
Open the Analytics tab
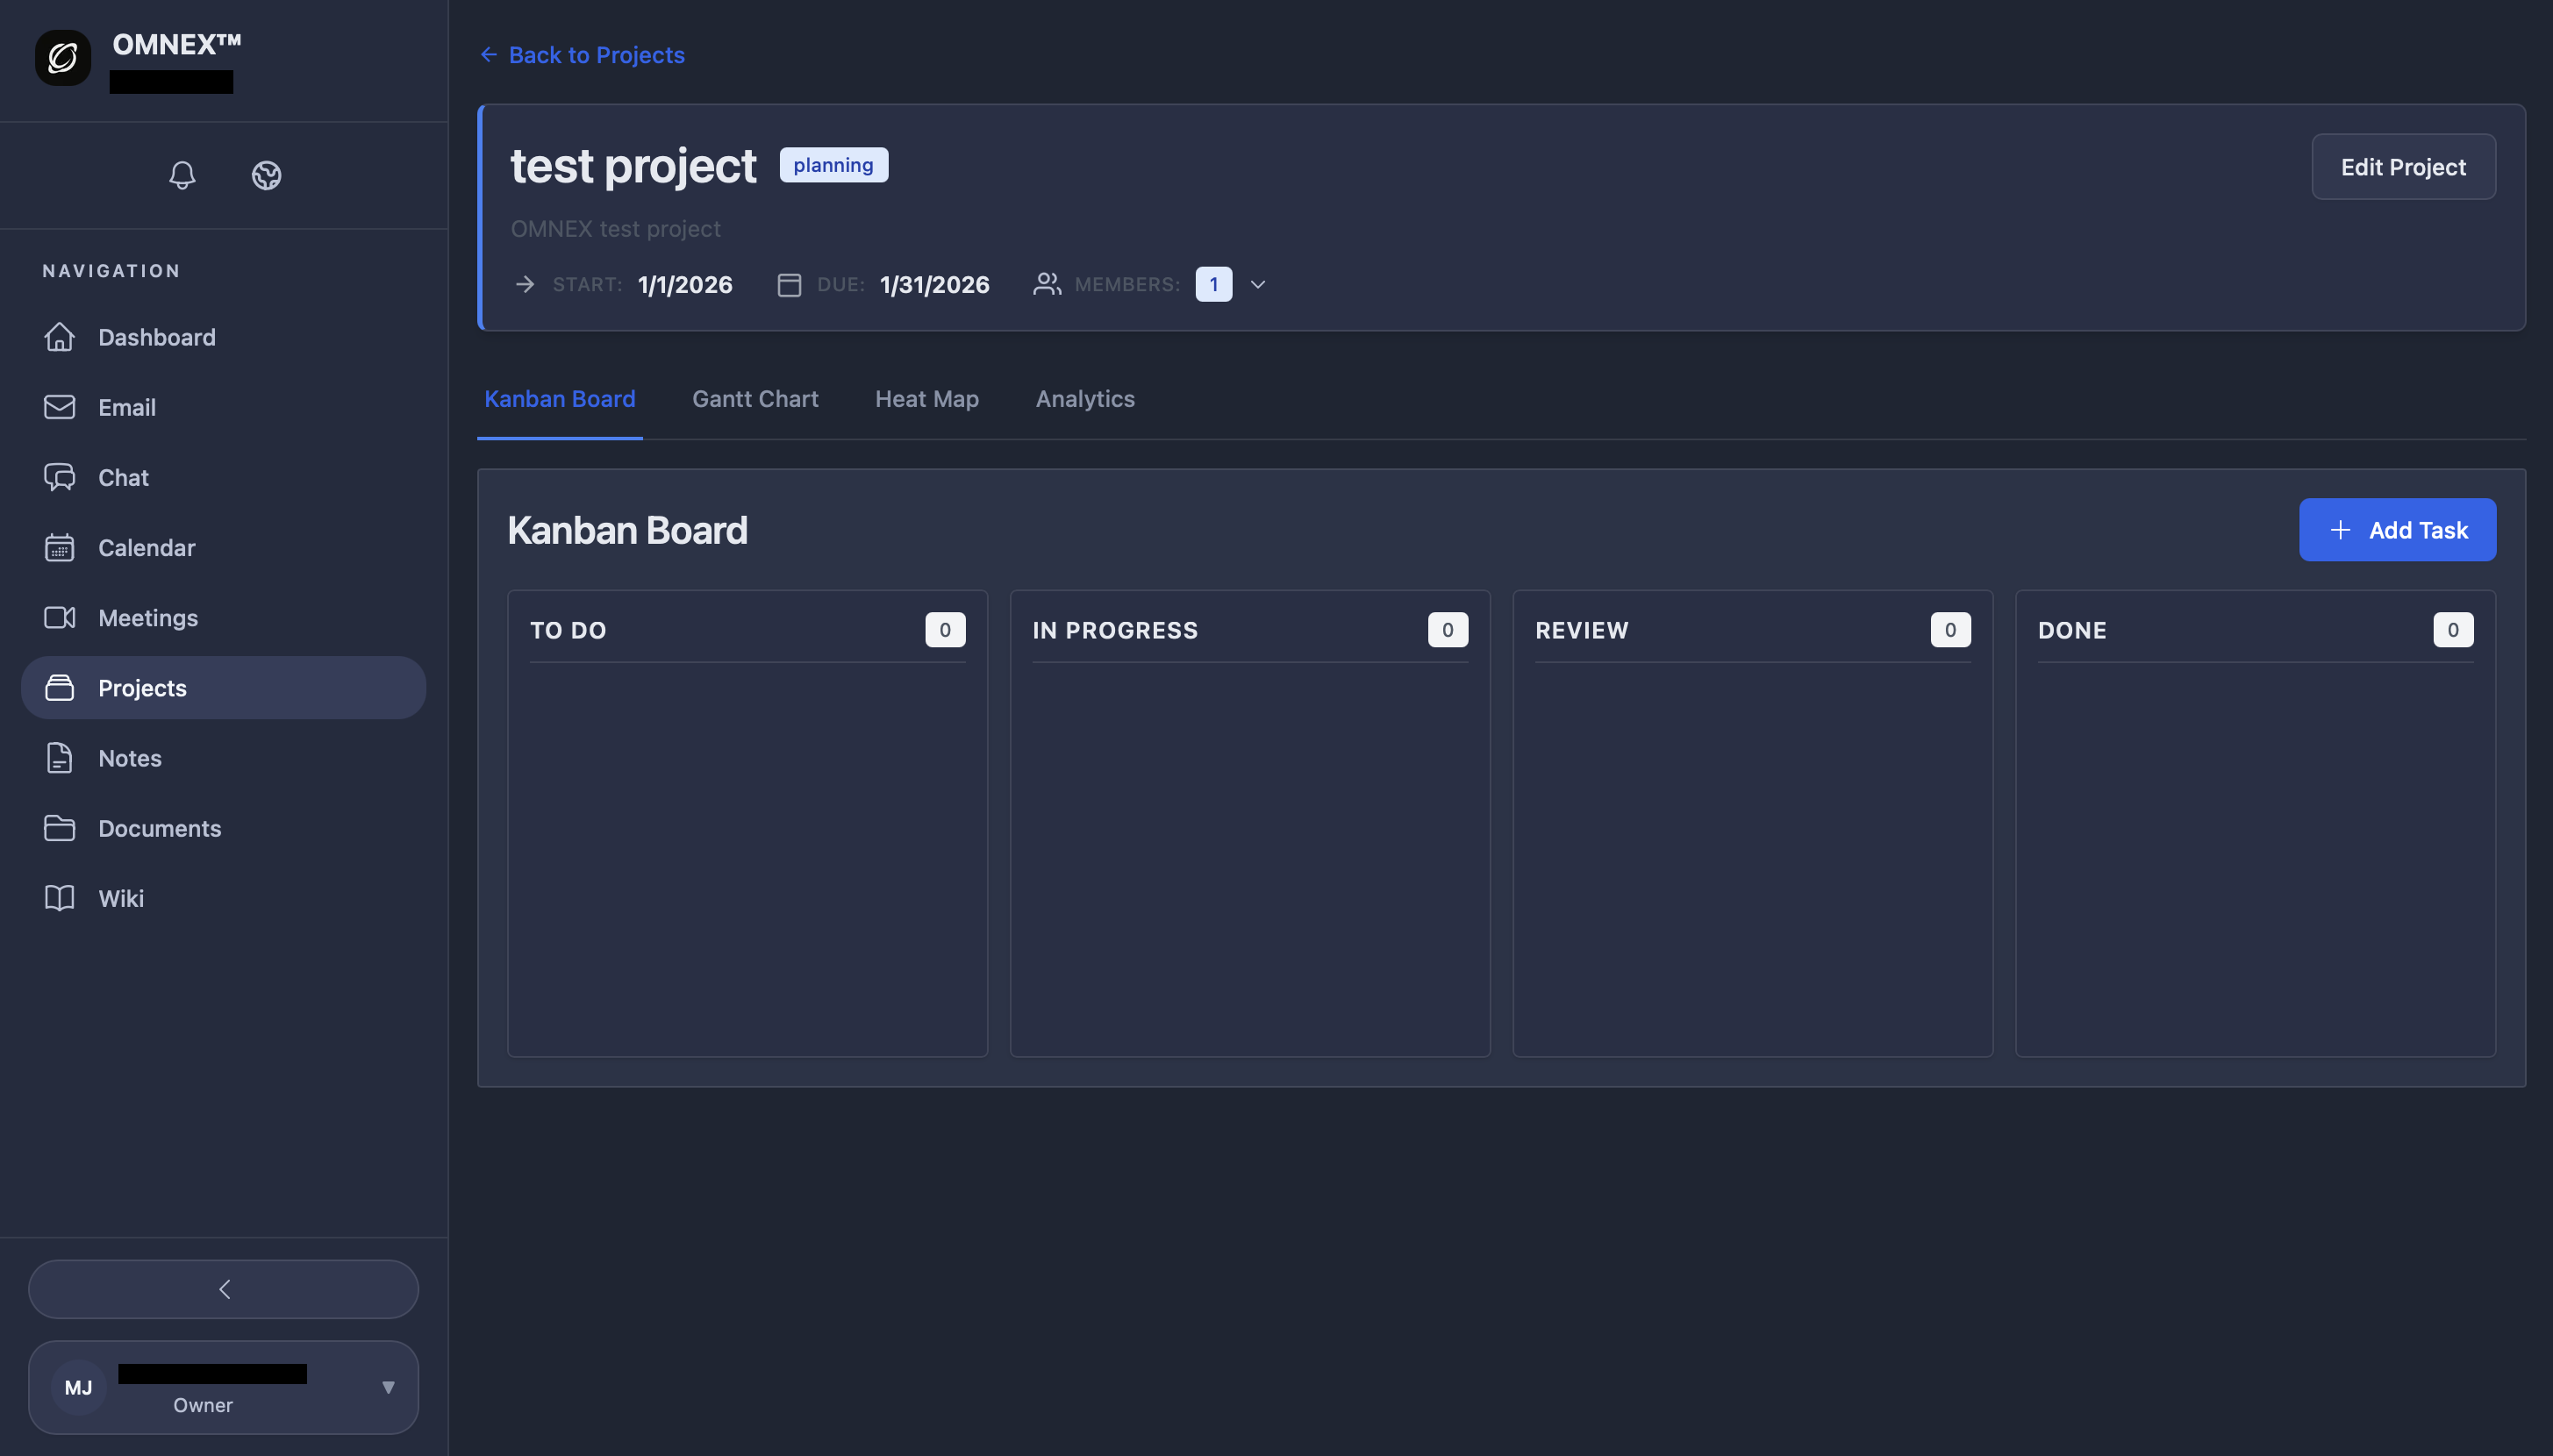tap(1084, 399)
